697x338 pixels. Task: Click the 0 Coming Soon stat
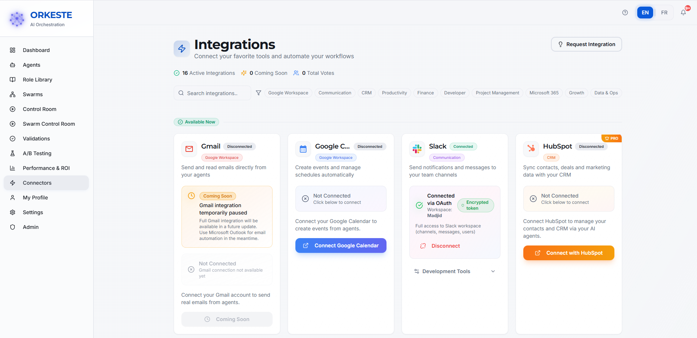(264, 73)
